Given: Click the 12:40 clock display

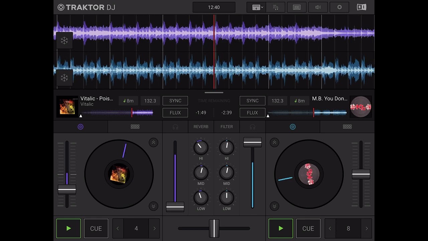Looking at the screenshot, I should [x=214, y=7].
